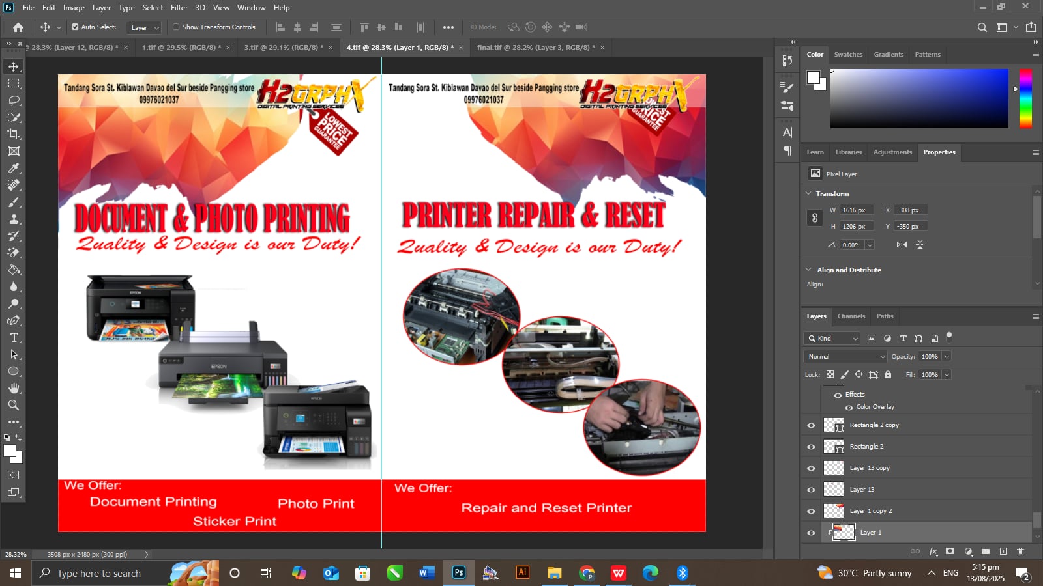Open the layer Opacity dropdown arrow
This screenshot has width=1043, height=586.
pyautogui.click(x=947, y=357)
